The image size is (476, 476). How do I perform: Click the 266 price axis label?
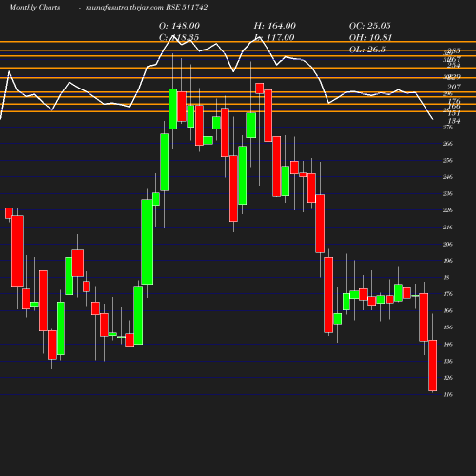447,144
